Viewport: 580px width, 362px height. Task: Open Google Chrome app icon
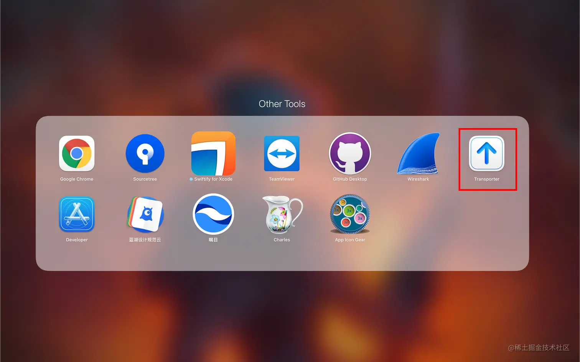pyautogui.click(x=77, y=153)
